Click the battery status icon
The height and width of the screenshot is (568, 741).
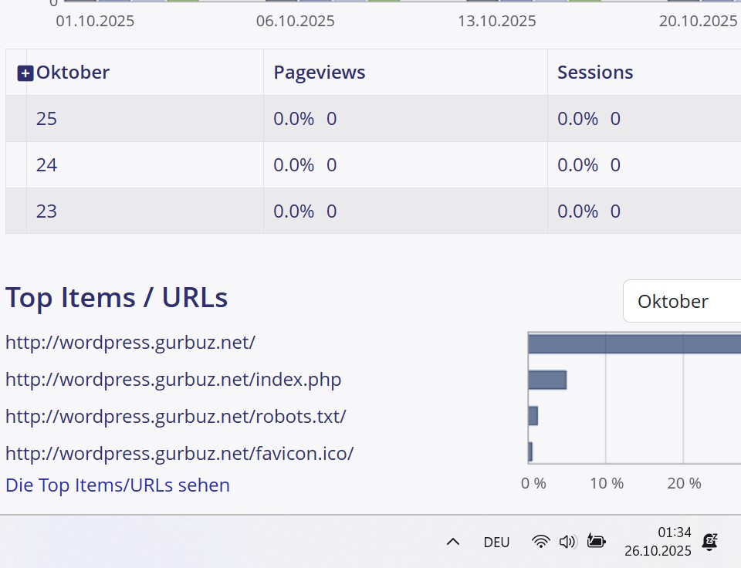(596, 542)
